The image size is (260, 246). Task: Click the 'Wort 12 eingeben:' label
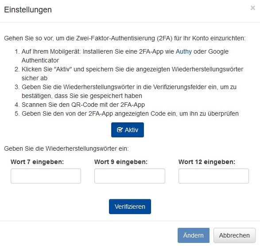click(207, 162)
